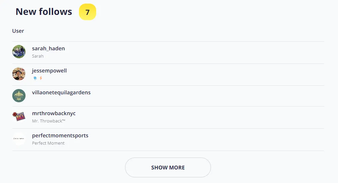Click the "User" column header
The image size is (338, 183).
coord(18,31)
